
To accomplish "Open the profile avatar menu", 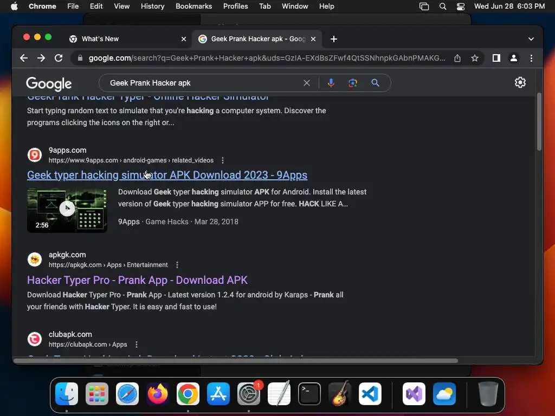I will (x=514, y=58).
